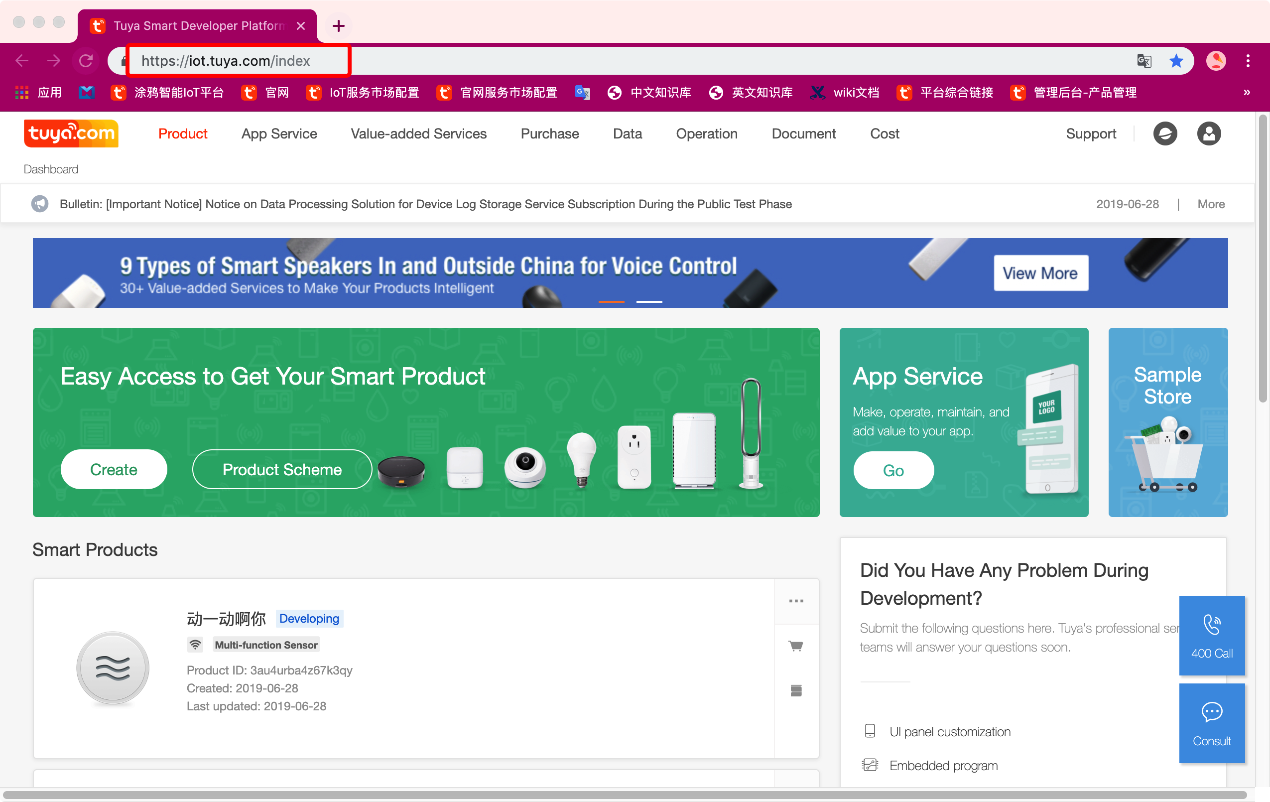The image size is (1270, 802).
Task: Open the 涂鸦智能IoT平台 bookmark
Action: point(168,92)
